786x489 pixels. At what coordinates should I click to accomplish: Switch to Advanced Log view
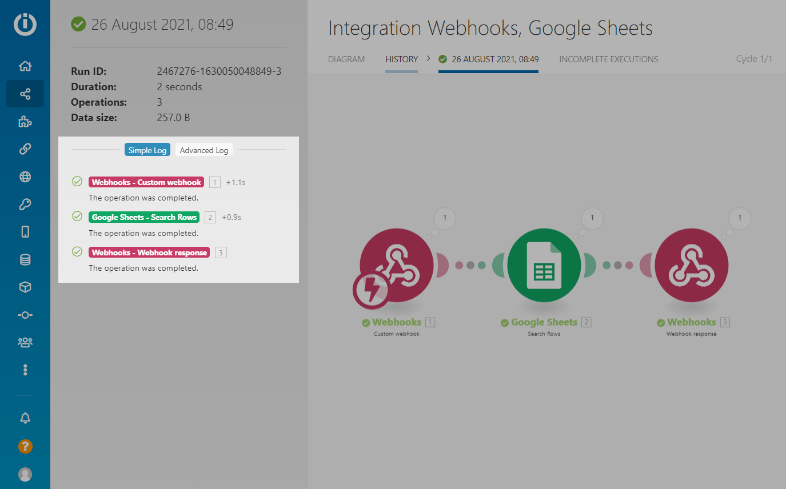(204, 150)
